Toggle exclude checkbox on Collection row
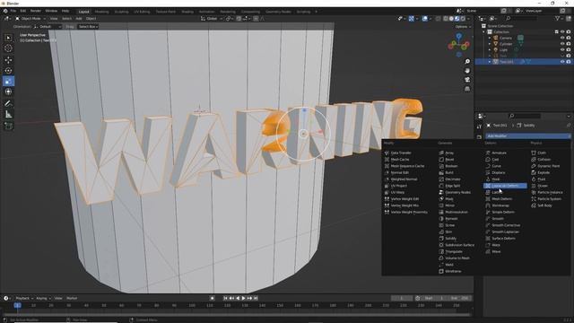The height and width of the screenshot is (323, 574). click(x=556, y=32)
